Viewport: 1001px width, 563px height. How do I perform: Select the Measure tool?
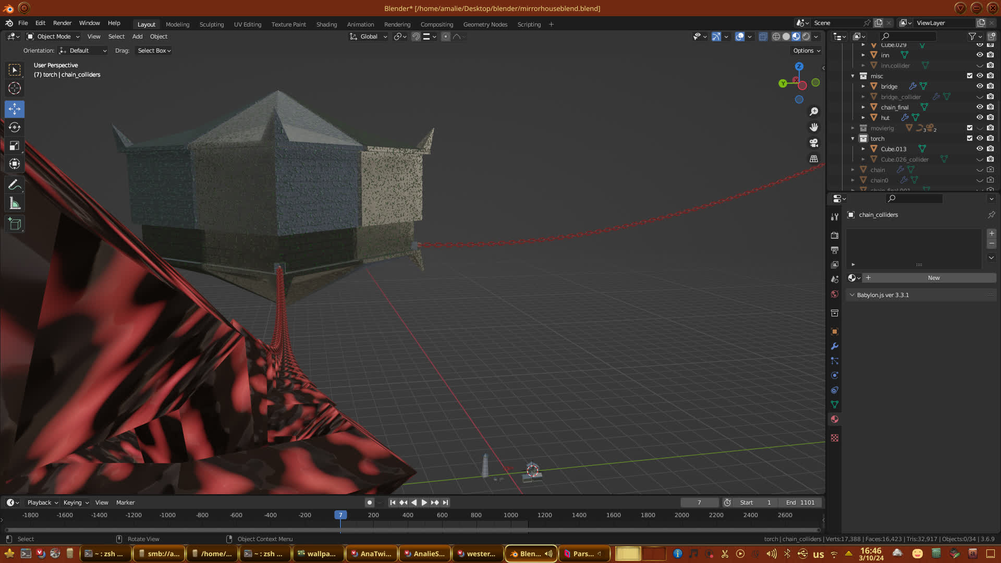click(15, 204)
